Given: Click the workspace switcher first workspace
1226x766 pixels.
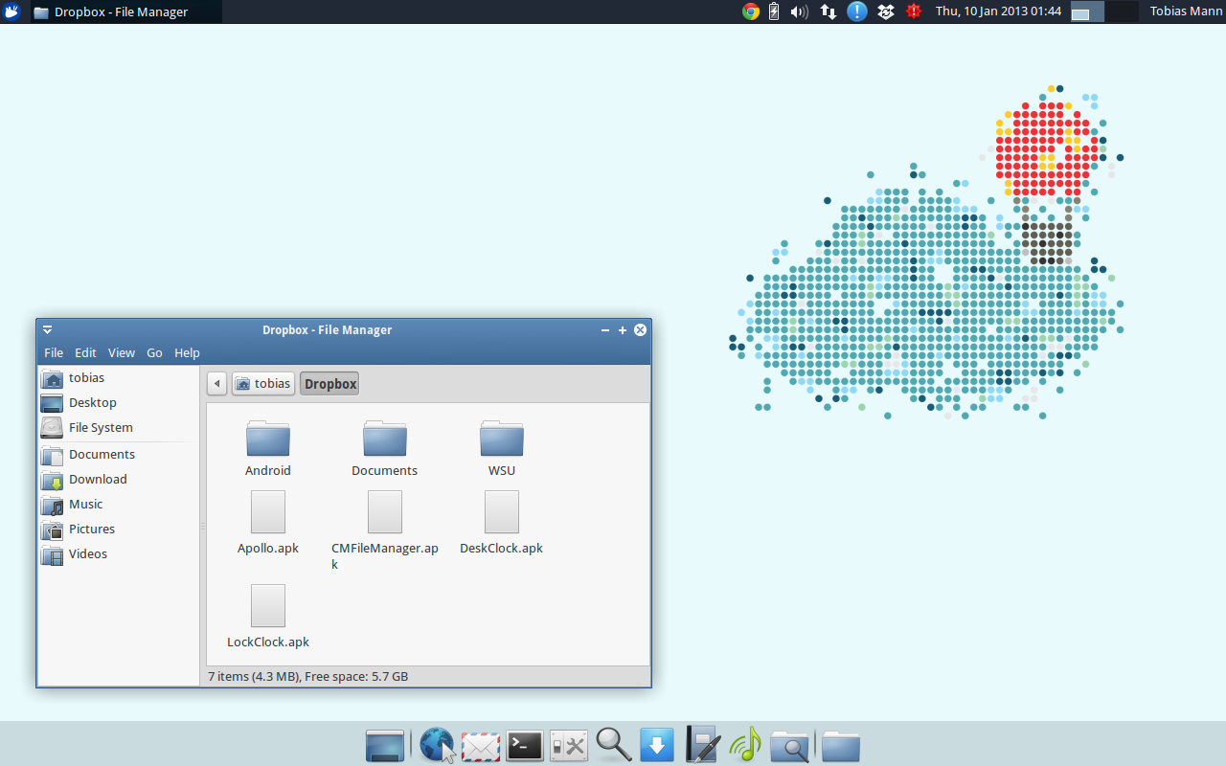Looking at the screenshot, I should (x=1087, y=11).
